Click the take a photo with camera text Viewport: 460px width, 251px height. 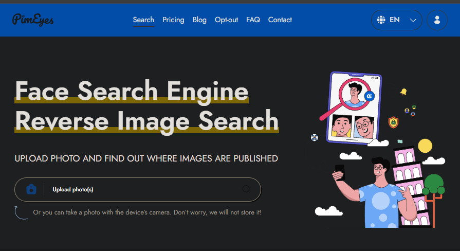click(148, 212)
